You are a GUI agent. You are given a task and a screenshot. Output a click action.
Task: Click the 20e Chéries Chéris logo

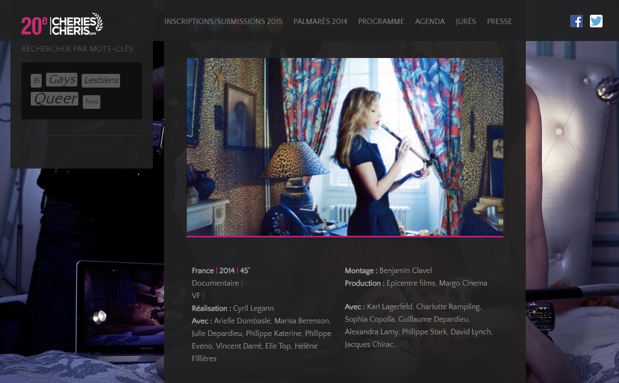62,24
